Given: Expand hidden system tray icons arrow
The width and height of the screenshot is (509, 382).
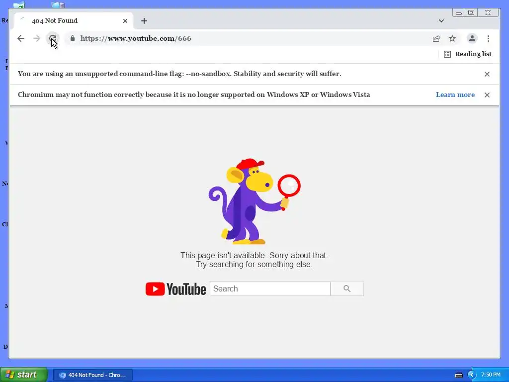Looking at the screenshot, I should pyautogui.click(x=471, y=375).
